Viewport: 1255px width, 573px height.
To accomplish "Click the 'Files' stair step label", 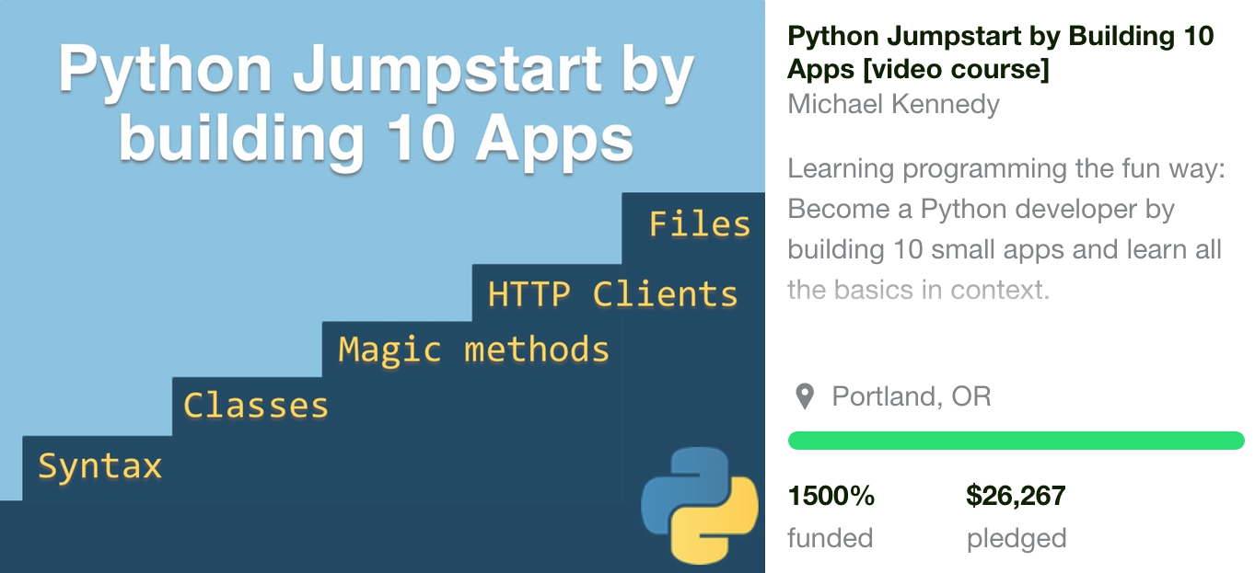I will click(700, 224).
